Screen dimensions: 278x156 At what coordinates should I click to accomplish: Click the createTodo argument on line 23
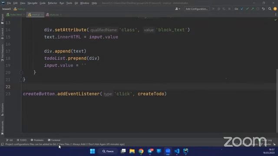coord(151,94)
